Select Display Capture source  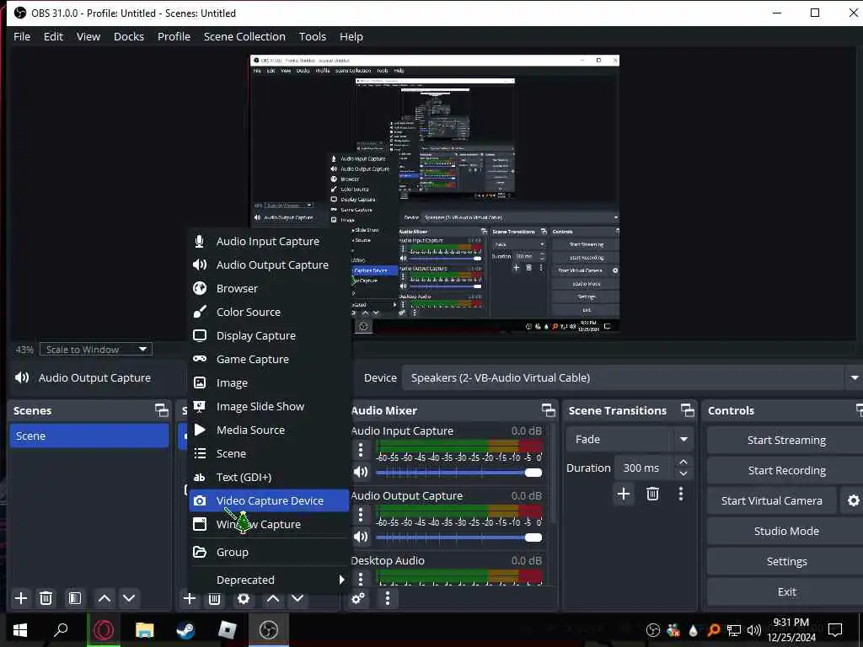269,335
